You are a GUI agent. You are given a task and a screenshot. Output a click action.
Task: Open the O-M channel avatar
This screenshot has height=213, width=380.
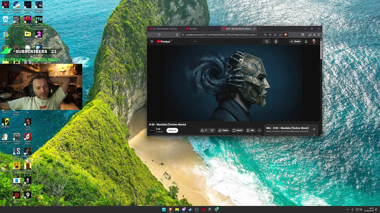152,130
